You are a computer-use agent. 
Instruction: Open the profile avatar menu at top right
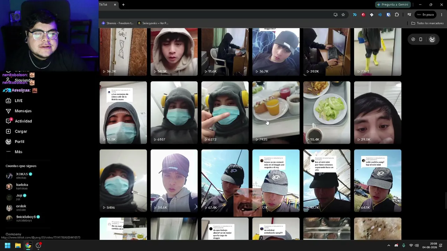click(x=432, y=39)
